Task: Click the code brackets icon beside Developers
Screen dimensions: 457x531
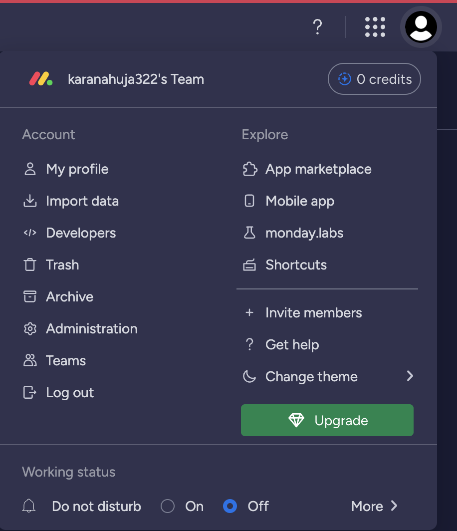Action: [x=30, y=233]
